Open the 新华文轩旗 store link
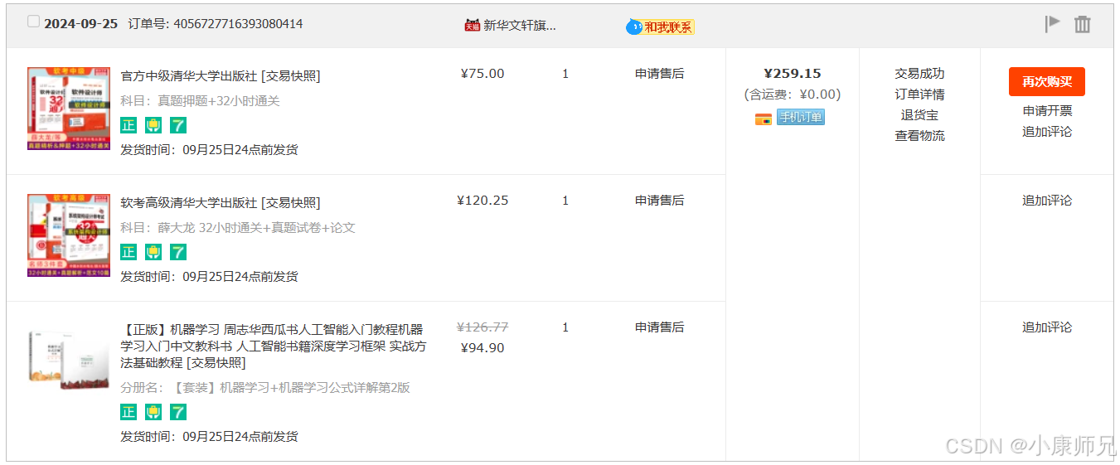Image resolution: width=1120 pixels, height=465 pixels. [520, 25]
